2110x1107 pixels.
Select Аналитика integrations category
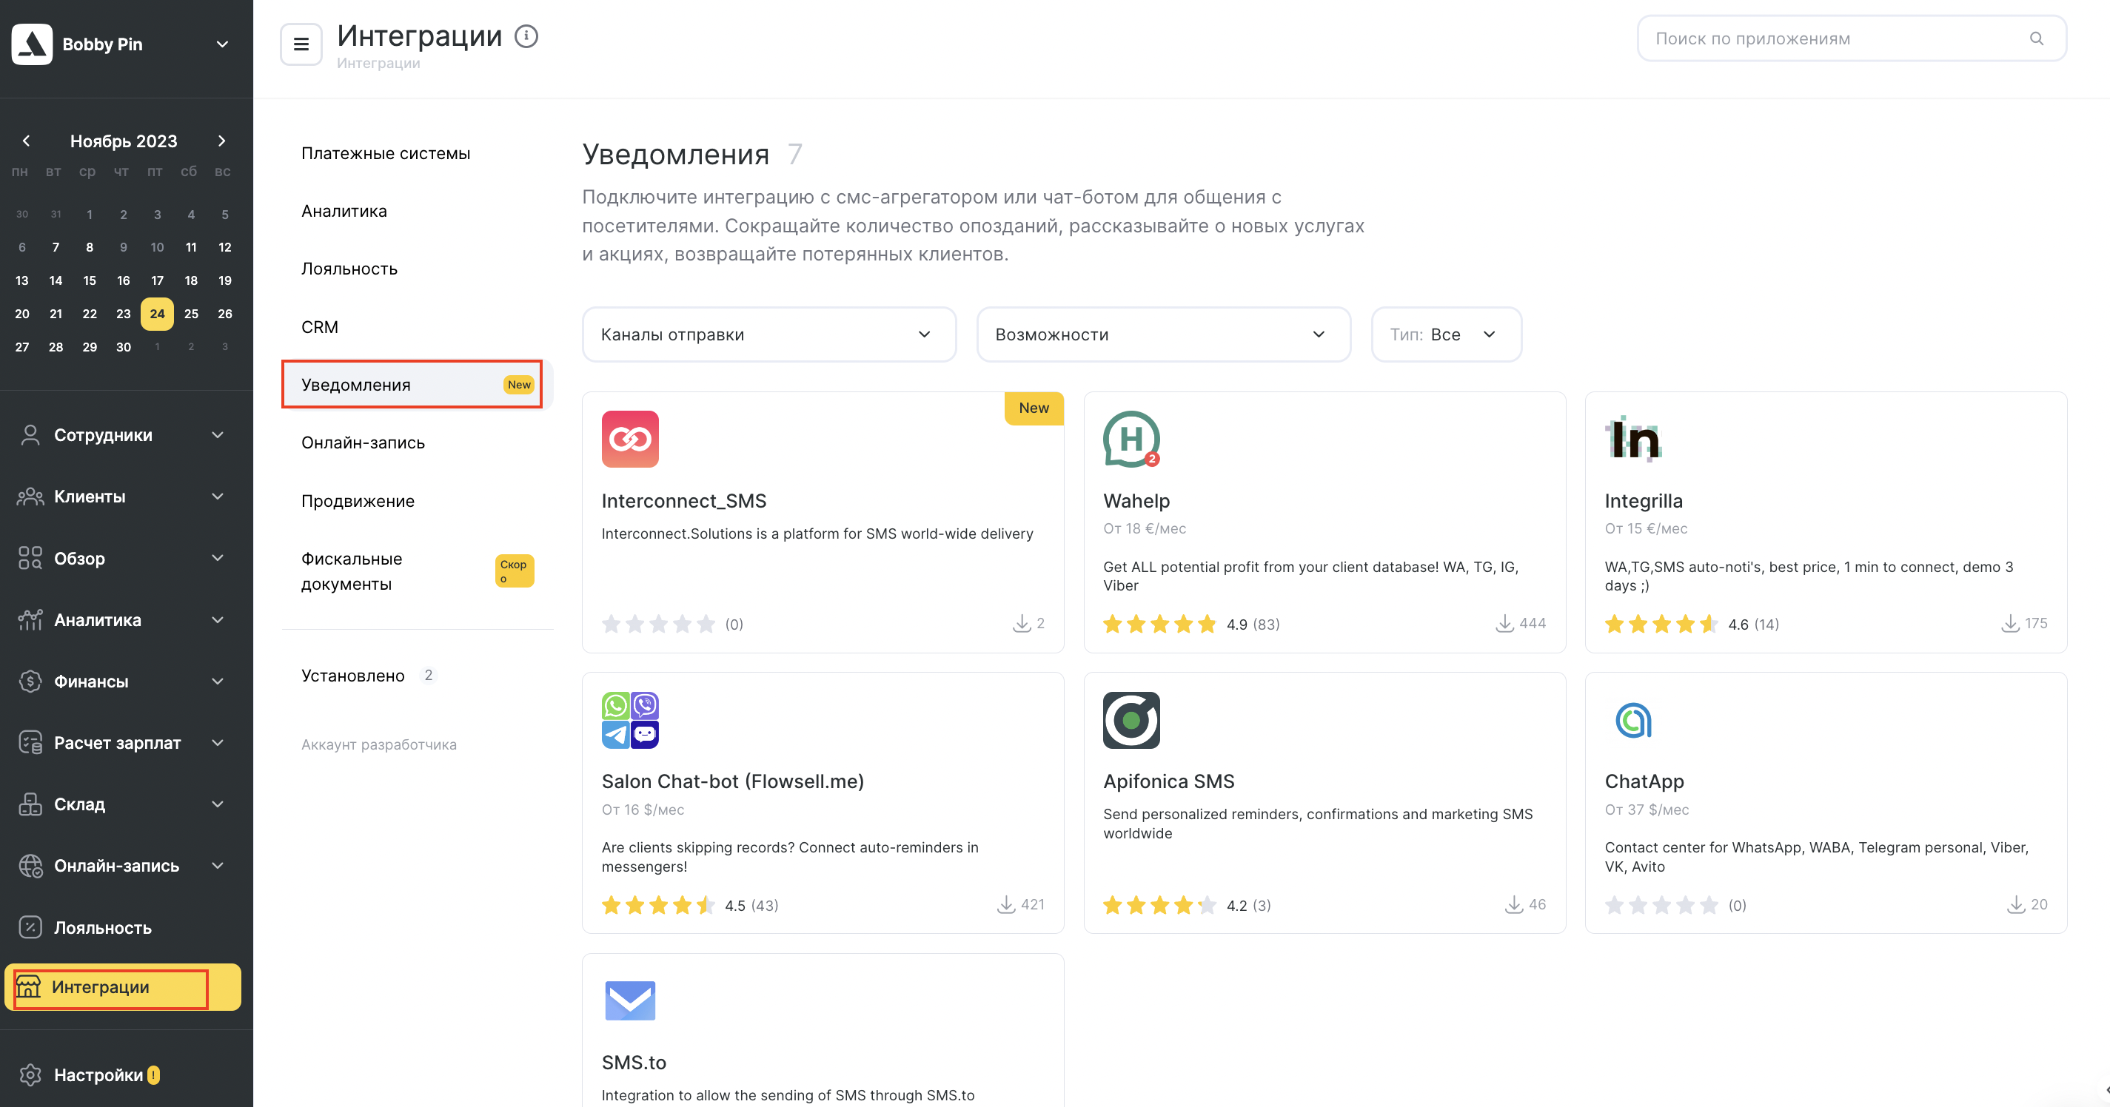click(418, 211)
